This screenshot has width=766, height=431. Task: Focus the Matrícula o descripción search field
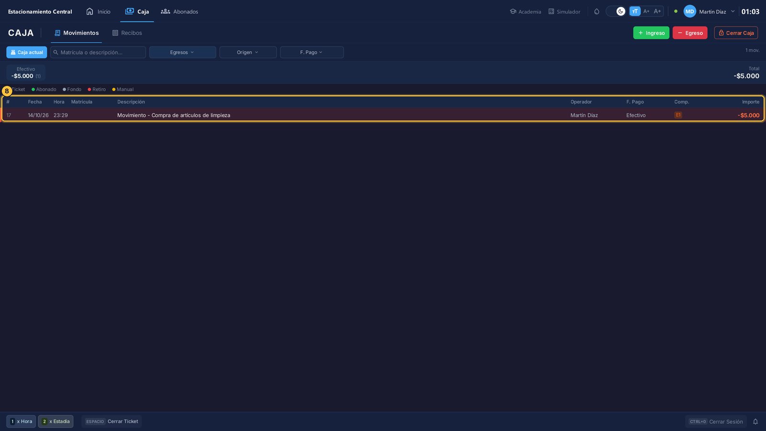click(x=98, y=52)
